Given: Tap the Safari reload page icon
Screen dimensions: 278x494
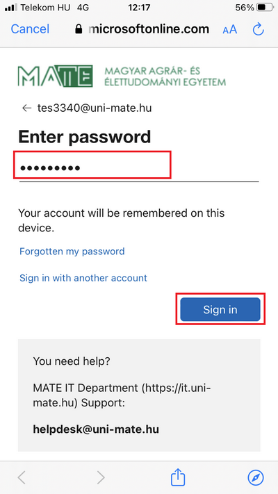Looking at the screenshot, I should (x=258, y=29).
